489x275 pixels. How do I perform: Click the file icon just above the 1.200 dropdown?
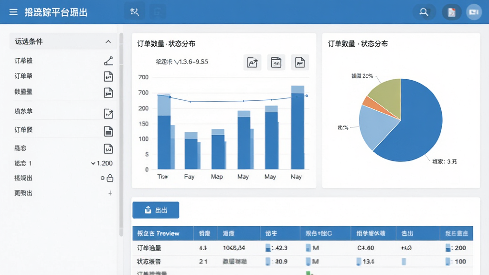point(108,149)
